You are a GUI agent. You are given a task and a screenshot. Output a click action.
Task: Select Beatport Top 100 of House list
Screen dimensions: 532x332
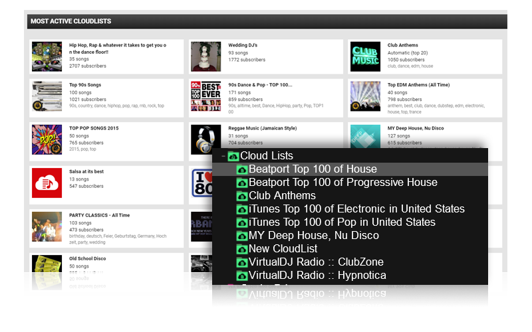coord(313,169)
